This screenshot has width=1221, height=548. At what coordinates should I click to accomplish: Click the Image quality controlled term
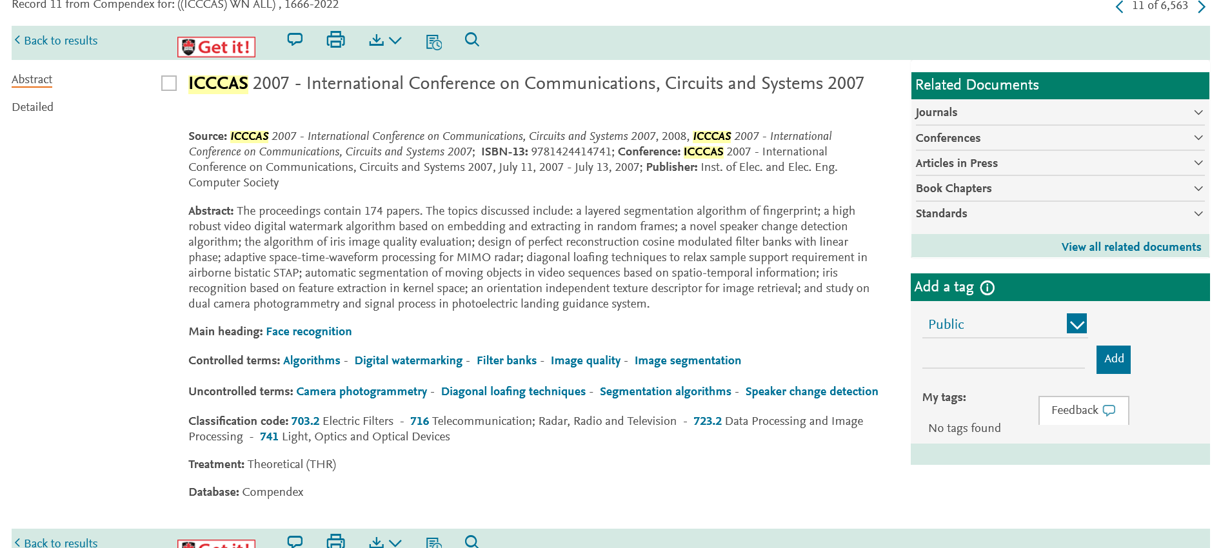(x=586, y=360)
